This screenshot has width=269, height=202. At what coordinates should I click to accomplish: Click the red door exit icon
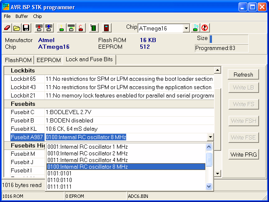(x=107, y=28)
